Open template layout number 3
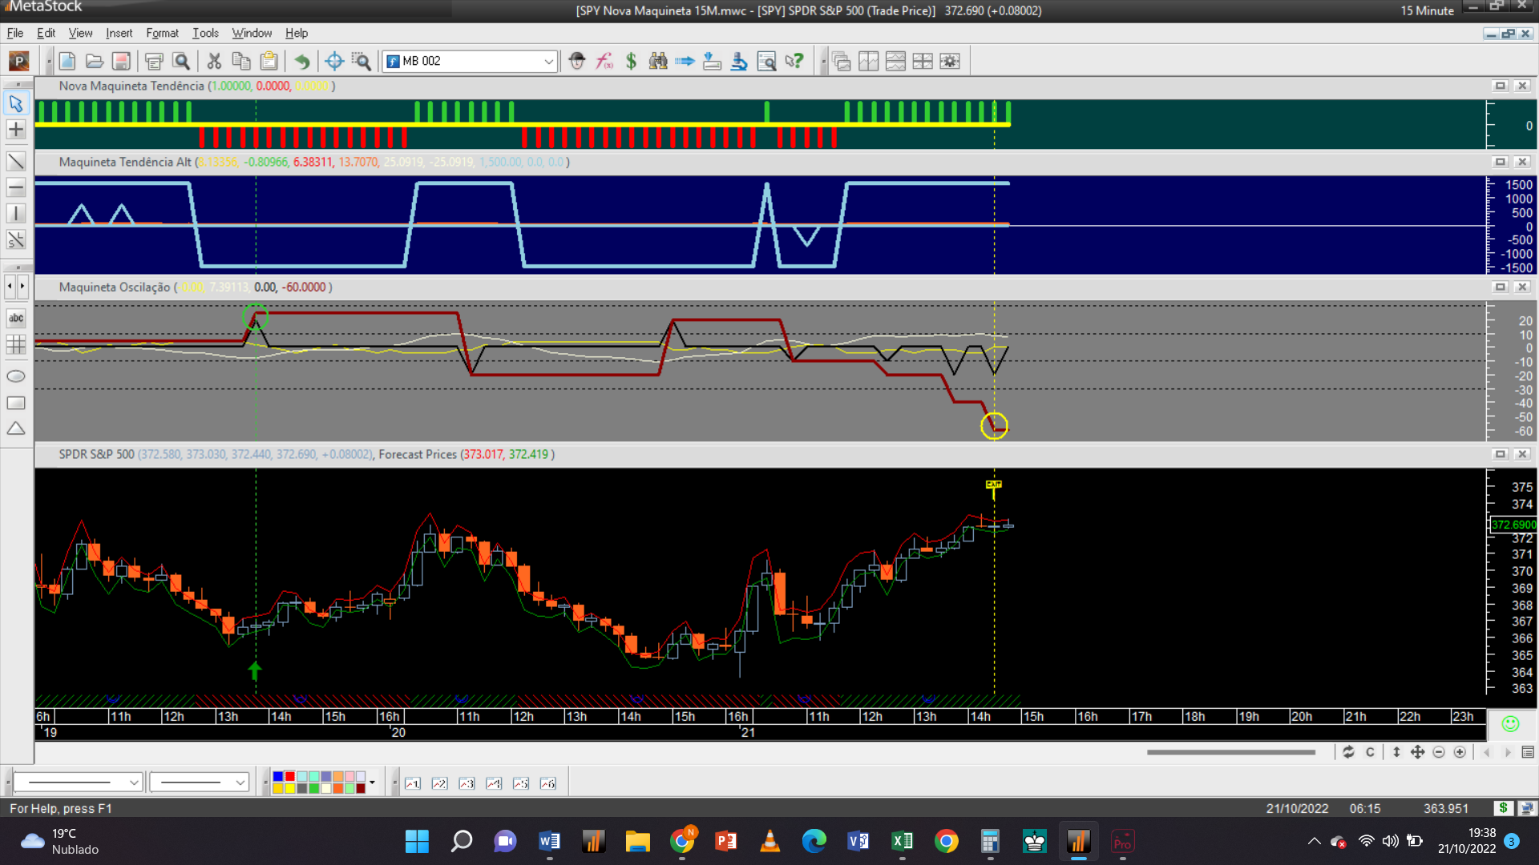Image resolution: width=1539 pixels, height=865 pixels. [467, 783]
